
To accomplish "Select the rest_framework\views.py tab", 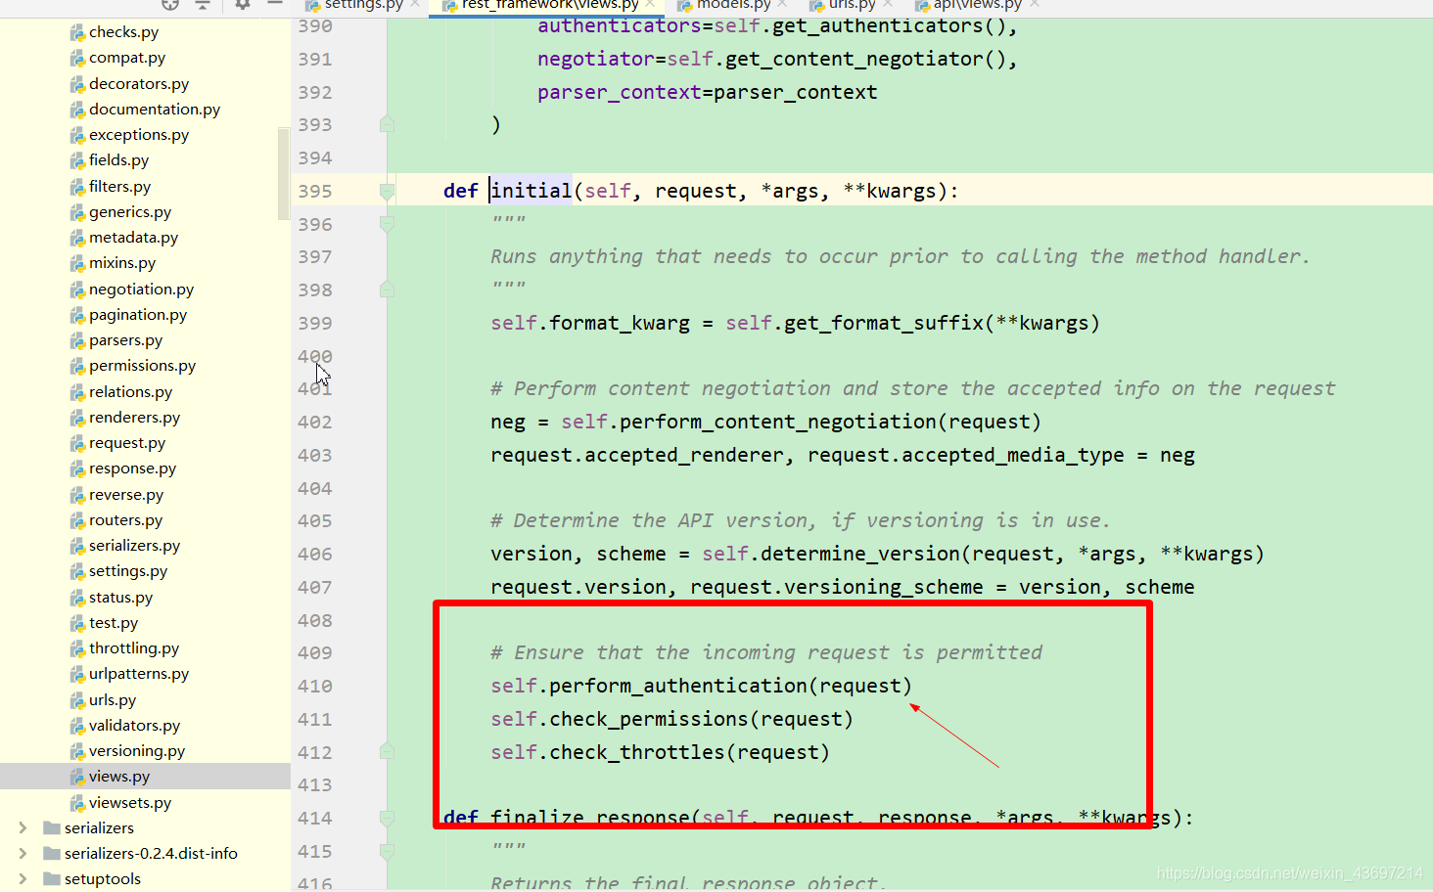I will click(550, 5).
